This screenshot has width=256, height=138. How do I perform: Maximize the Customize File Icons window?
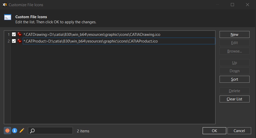[x=232, y=5]
